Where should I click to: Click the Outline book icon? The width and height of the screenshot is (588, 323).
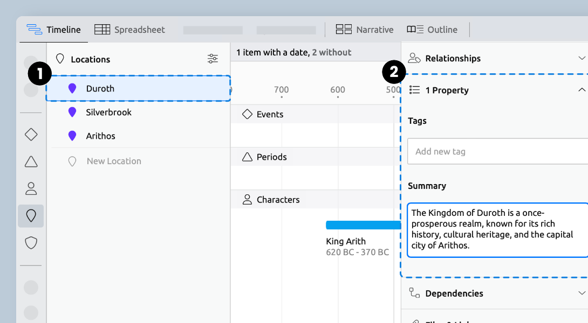415,29
